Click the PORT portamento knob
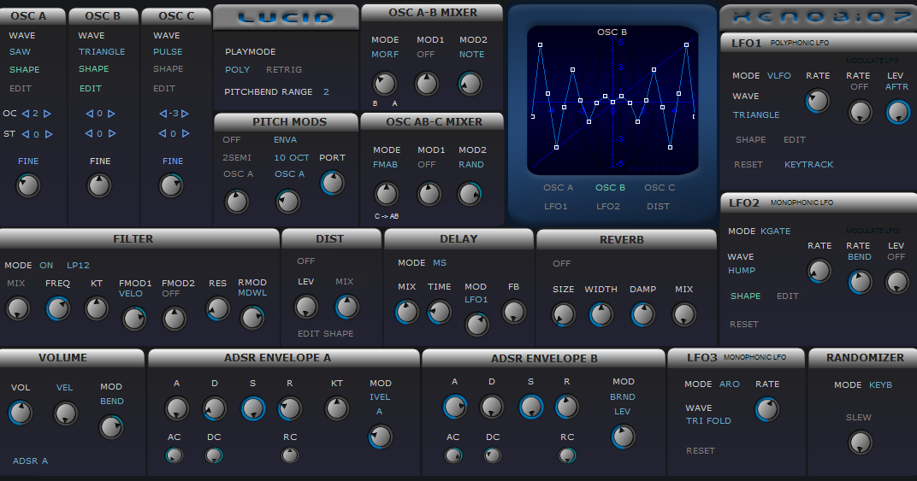 [332, 183]
